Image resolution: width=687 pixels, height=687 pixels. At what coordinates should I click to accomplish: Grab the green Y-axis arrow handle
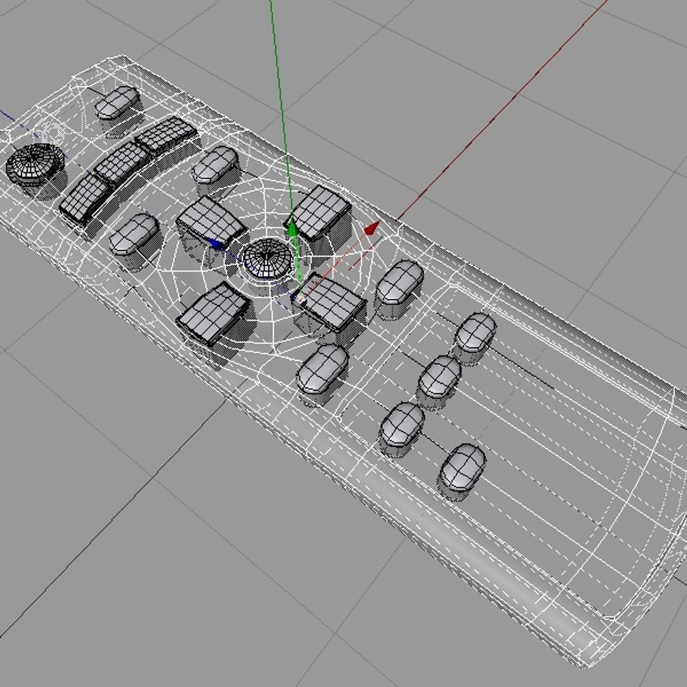293,226
